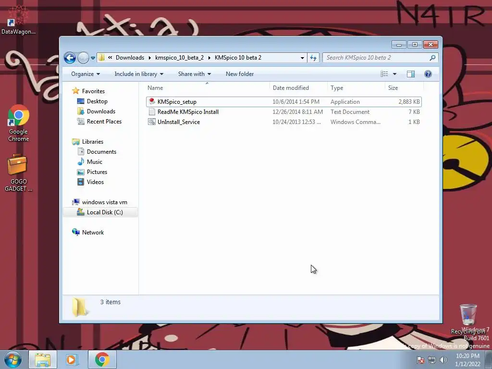Click the Change your view icon
Viewport: 492px width, 369px height.
point(384,74)
